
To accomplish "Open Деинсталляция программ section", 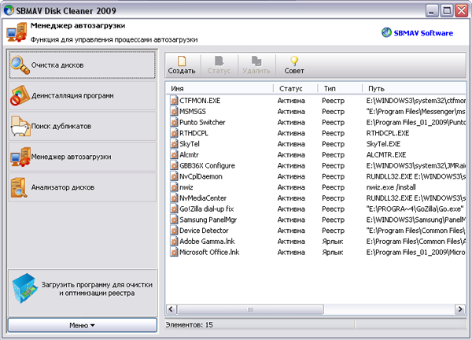I will pyautogui.click(x=82, y=95).
